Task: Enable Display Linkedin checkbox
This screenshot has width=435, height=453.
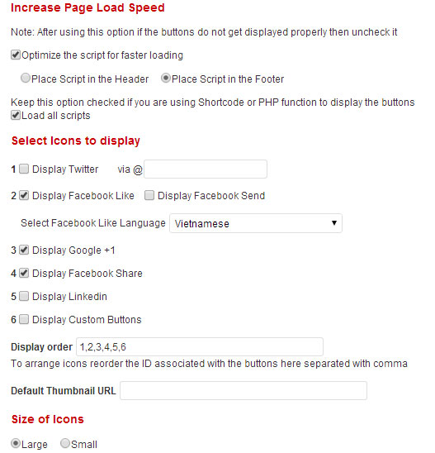Action: click(24, 296)
